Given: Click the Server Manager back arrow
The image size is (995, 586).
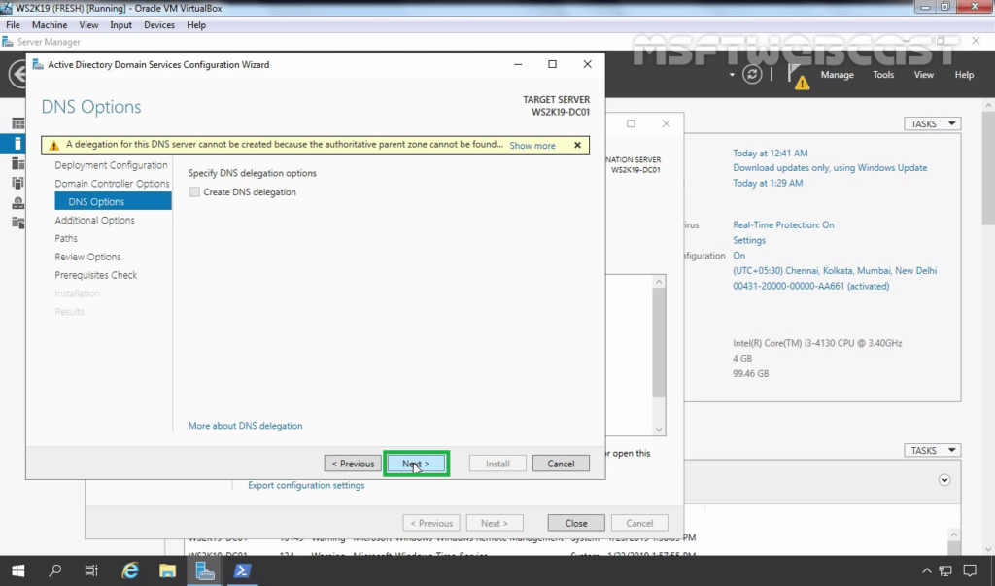Looking at the screenshot, I should point(17,74).
